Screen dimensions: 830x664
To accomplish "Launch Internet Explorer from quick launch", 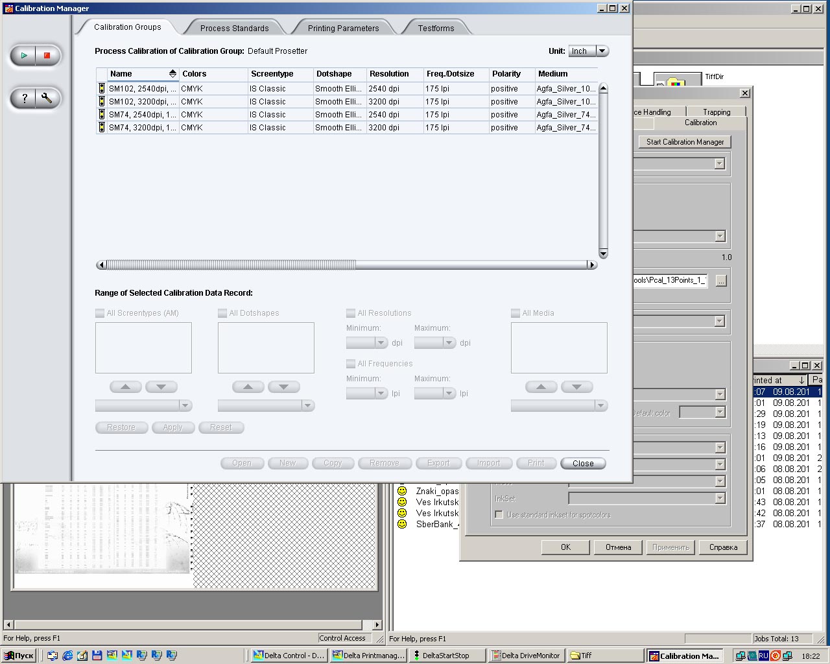I will [x=67, y=656].
